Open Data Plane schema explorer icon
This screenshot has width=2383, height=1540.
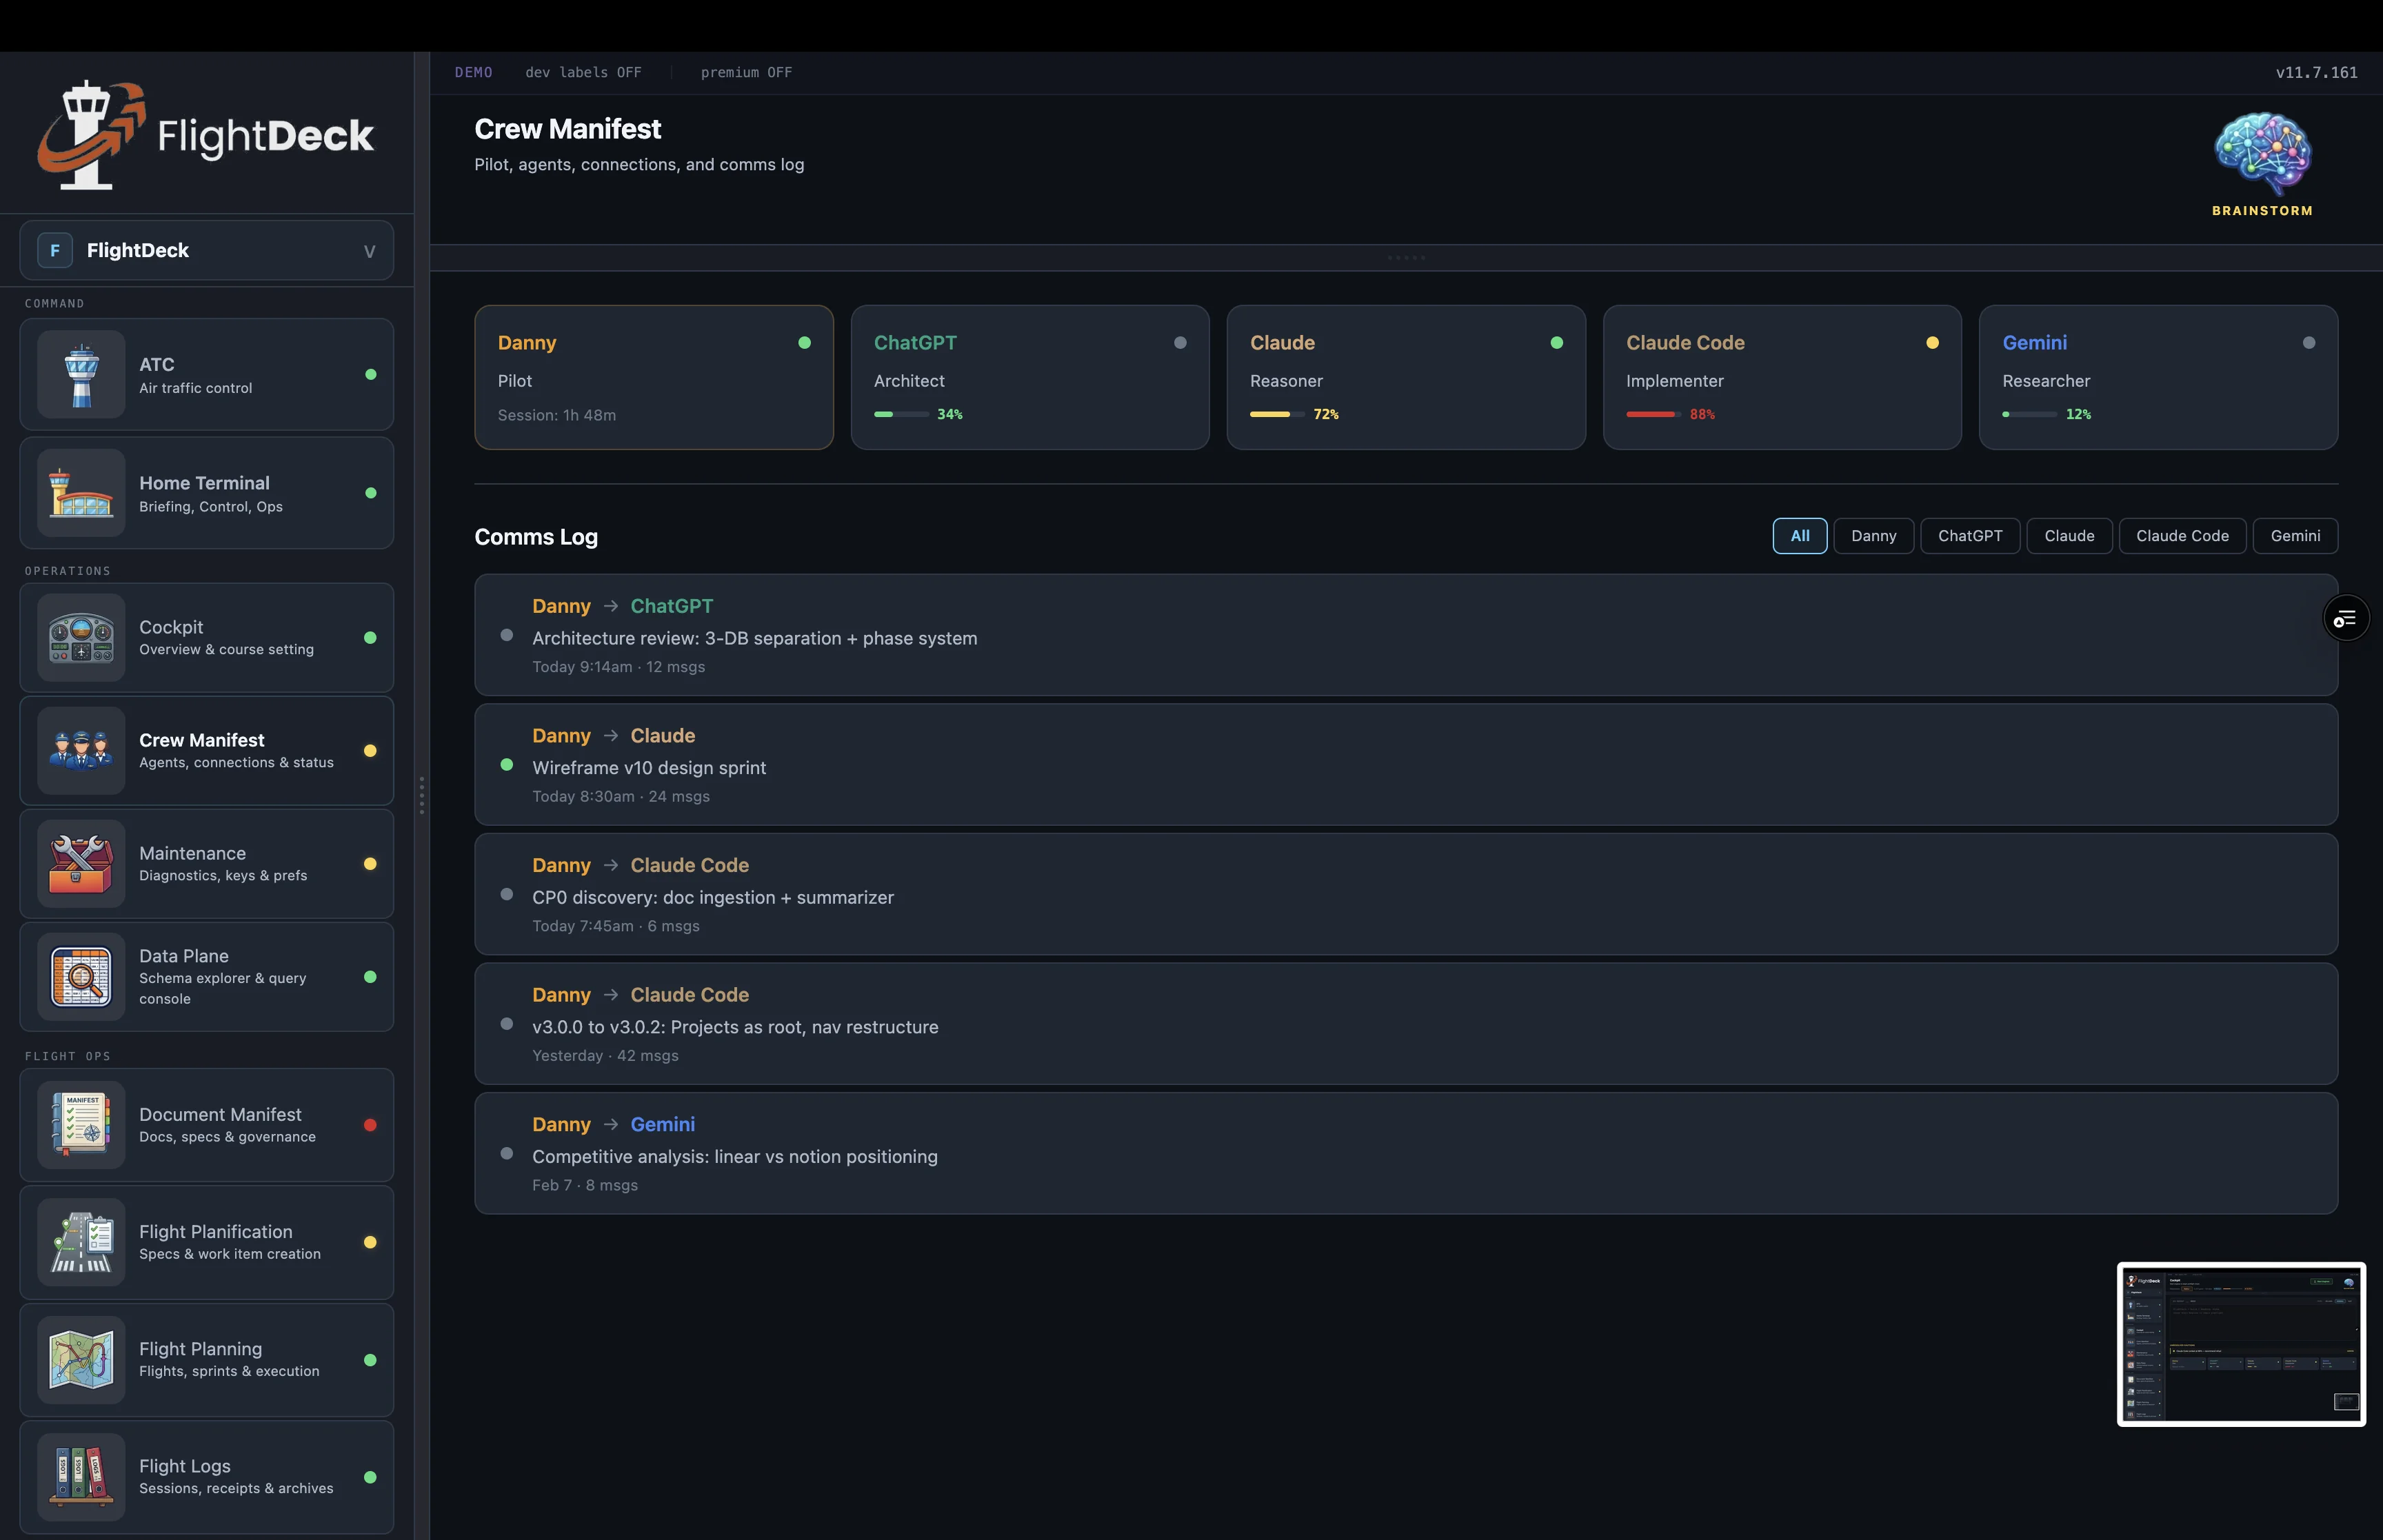tap(81, 977)
